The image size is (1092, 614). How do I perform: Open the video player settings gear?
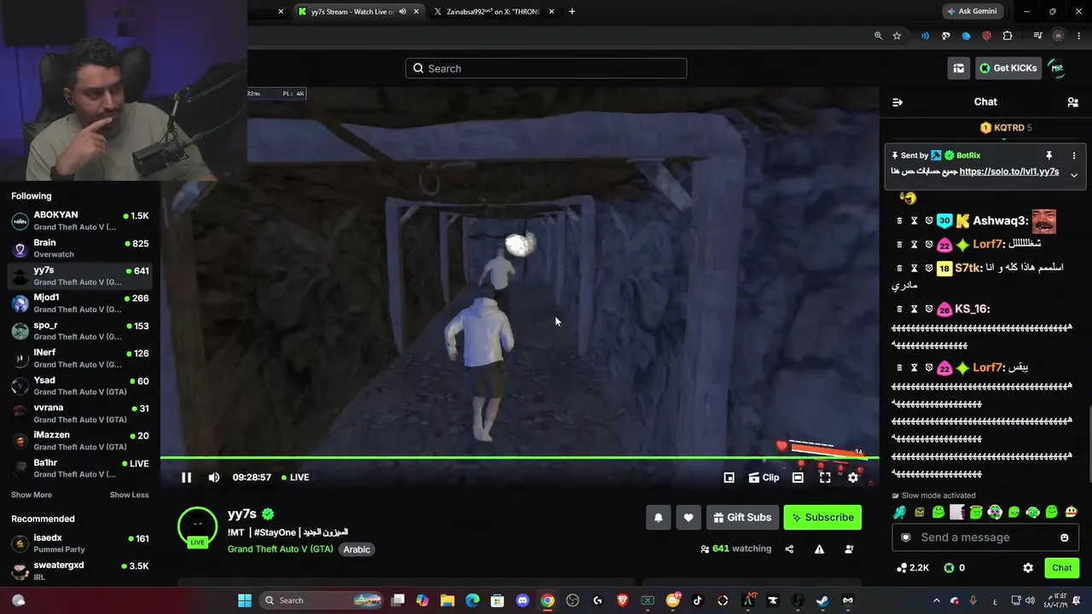pos(853,478)
